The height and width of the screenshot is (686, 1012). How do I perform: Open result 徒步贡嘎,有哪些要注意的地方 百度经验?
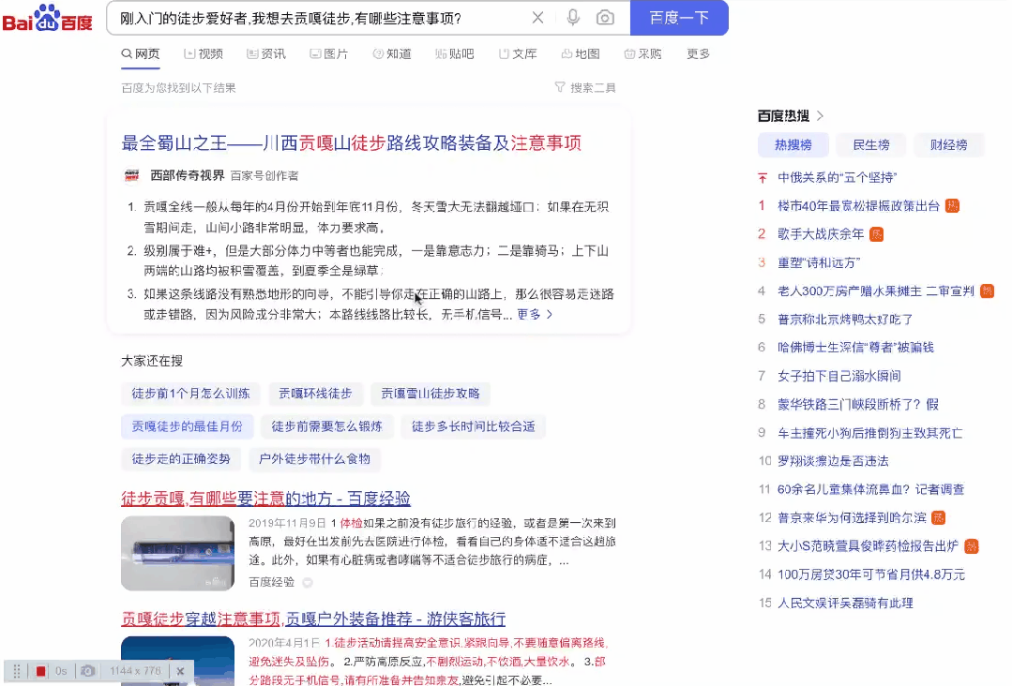click(x=266, y=499)
